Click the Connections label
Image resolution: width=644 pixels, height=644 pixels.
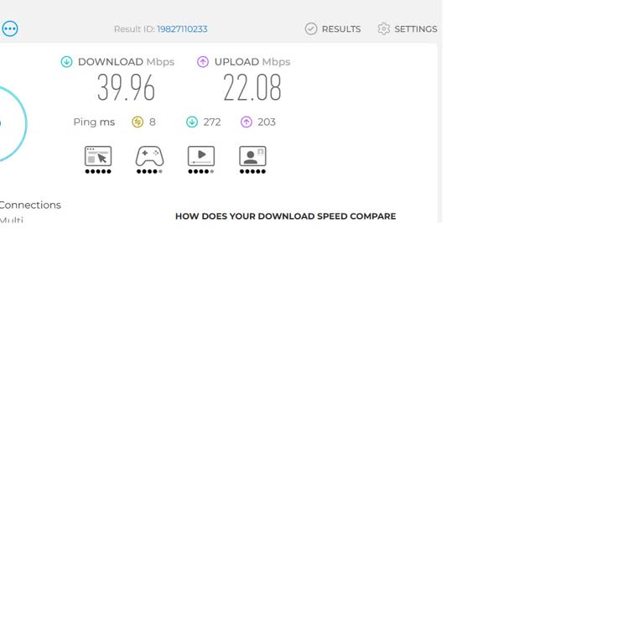pos(30,205)
